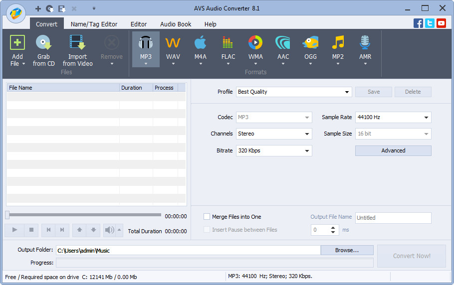Expand WAV format options arrow
Screen dimensions: 454x285
tap(173, 64)
